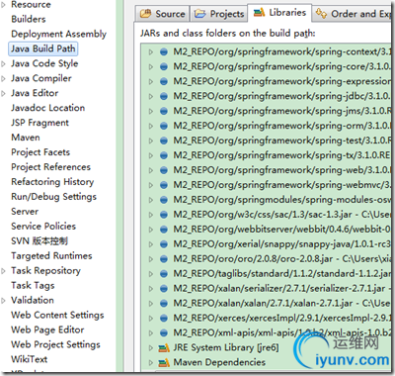Expand the Validation category
Screen dimensions: 395x376
pyautogui.click(x=4, y=301)
